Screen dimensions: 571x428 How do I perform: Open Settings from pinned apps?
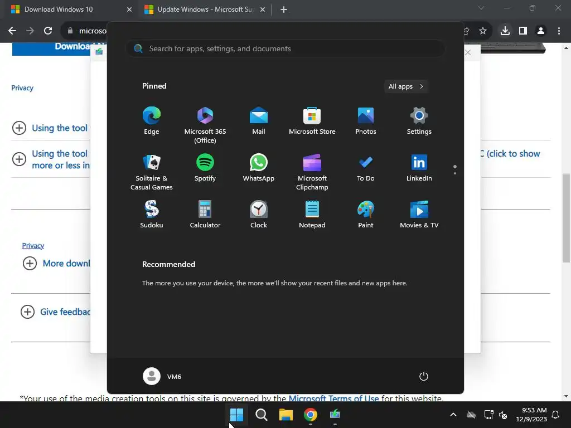[419, 121]
